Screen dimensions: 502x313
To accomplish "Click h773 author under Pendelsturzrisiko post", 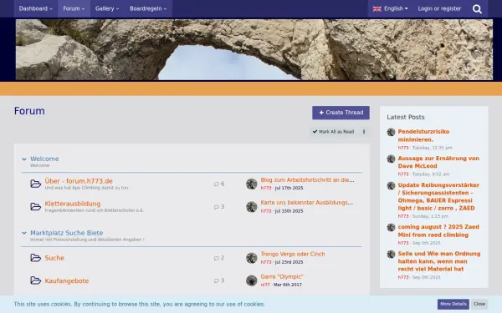I will (x=403, y=148).
